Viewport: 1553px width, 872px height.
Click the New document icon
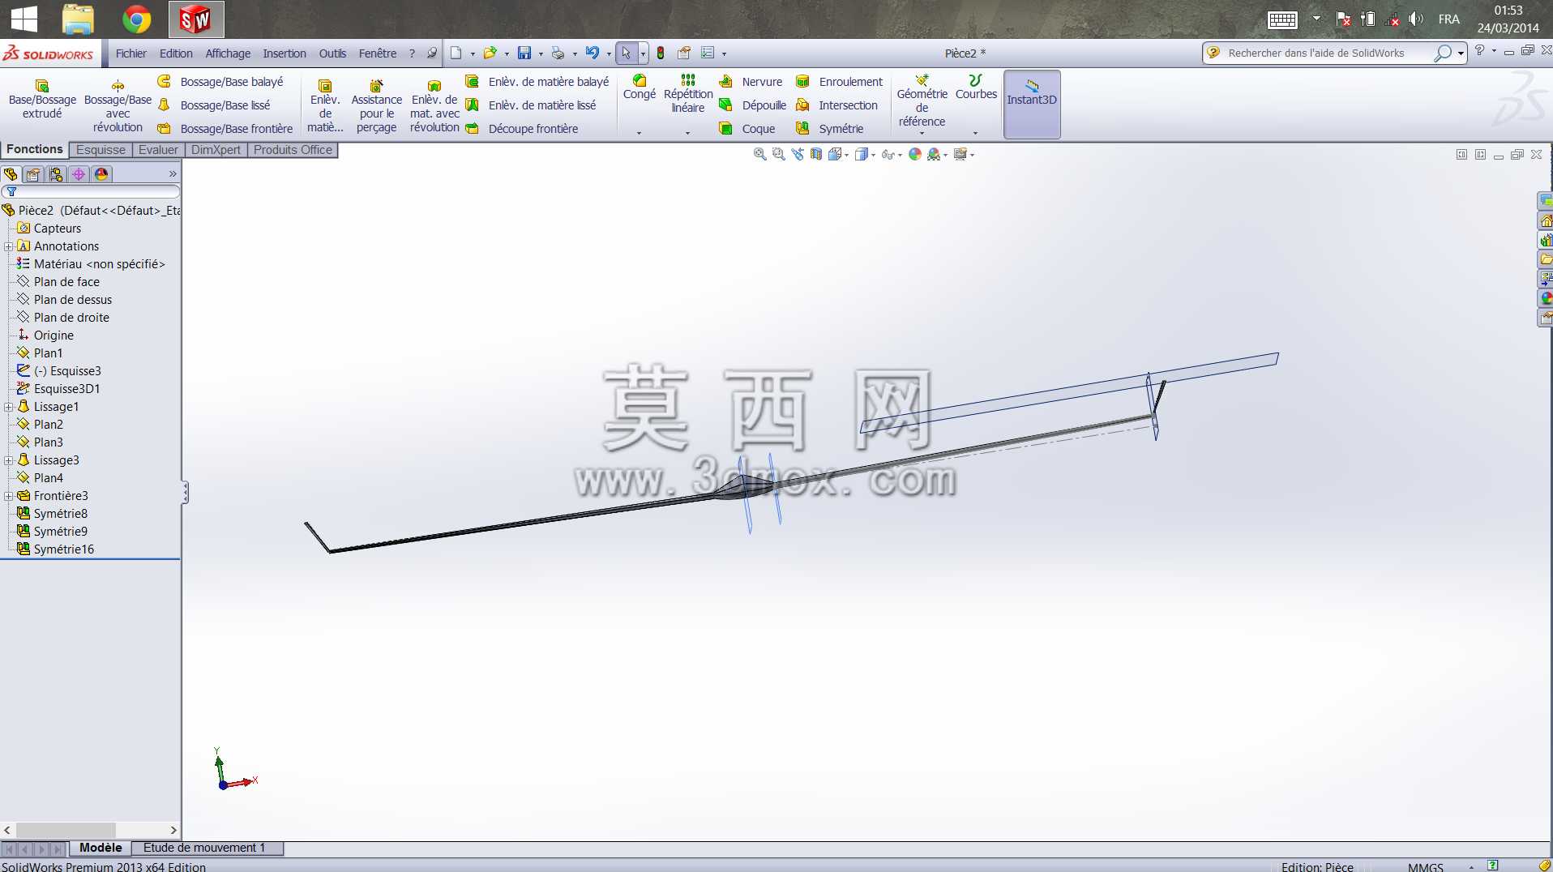pos(456,53)
